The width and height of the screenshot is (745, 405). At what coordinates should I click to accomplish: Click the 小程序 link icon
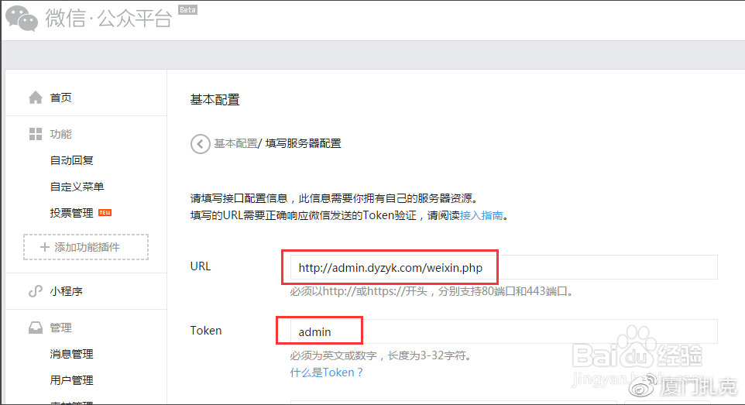coord(36,291)
